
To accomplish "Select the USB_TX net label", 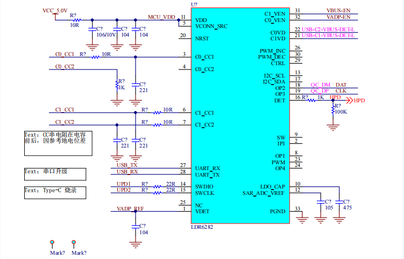I will (127, 165).
